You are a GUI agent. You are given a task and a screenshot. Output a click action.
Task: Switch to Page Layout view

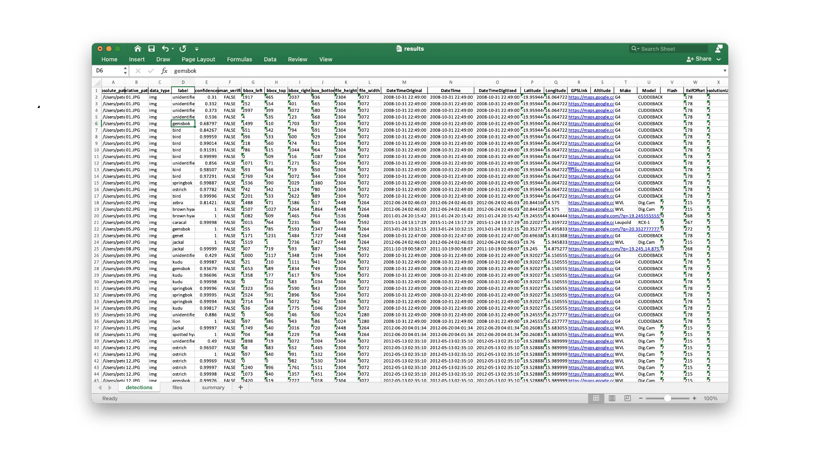pos(612,399)
